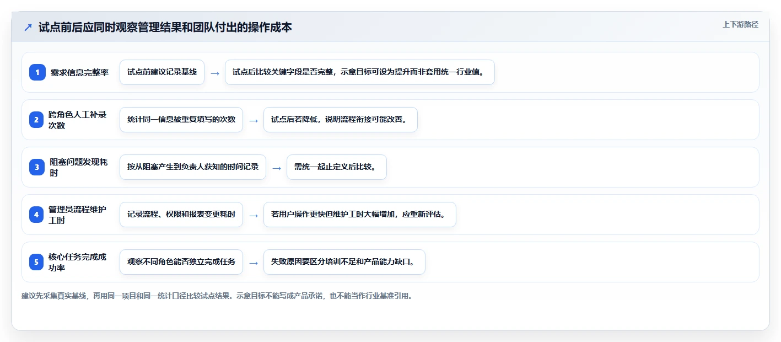Click the 核心任务完成成功率 label
This screenshot has width=781, height=342.
[x=78, y=262]
